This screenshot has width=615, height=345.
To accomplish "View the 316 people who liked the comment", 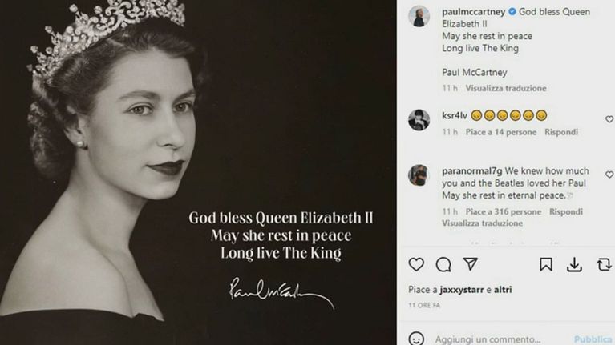I will coord(504,212).
